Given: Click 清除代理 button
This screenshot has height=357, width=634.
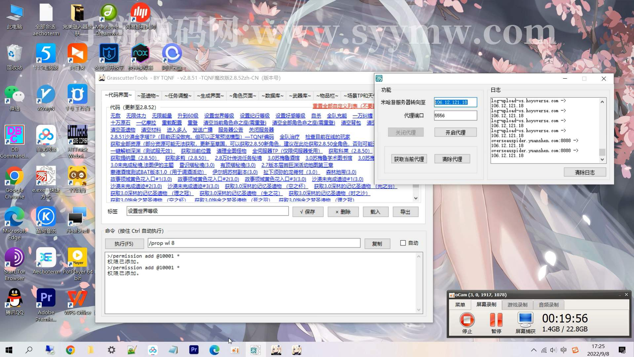Looking at the screenshot, I should click(x=452, y=159).
